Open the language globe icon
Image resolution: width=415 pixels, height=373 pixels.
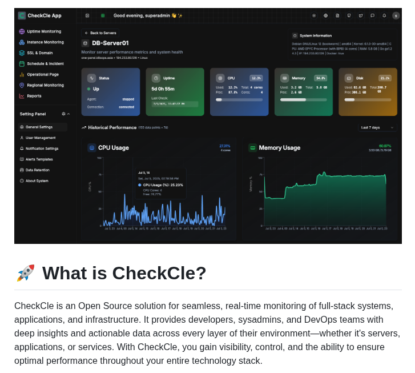325,15
